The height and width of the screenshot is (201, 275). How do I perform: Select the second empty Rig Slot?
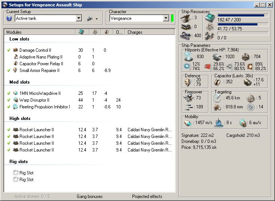tap(23, 180)
